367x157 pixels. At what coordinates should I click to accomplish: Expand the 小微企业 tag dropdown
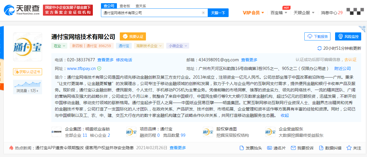[178, 46]
